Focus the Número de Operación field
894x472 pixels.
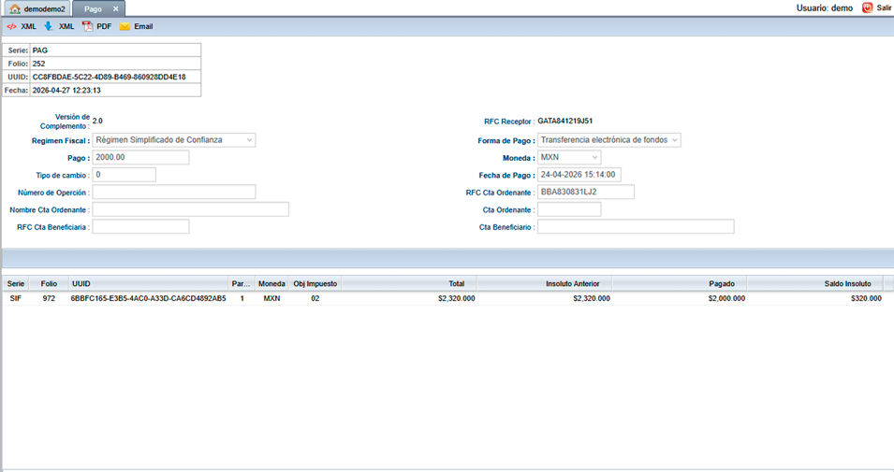tap(173, 193)
